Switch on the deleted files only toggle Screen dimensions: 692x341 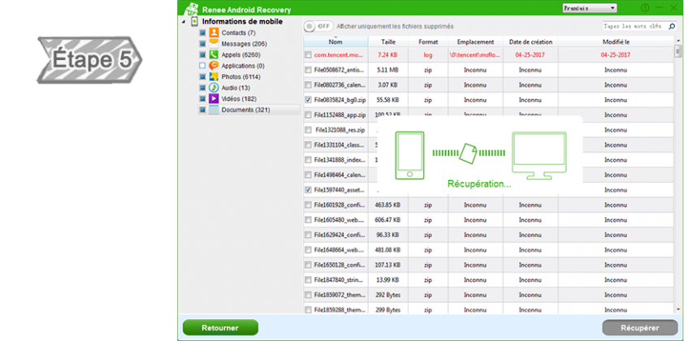(318, 27)
